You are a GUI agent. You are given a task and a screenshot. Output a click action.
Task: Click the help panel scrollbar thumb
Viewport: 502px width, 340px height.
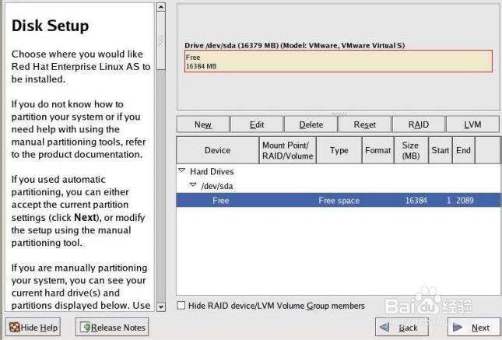pos(161,40)
